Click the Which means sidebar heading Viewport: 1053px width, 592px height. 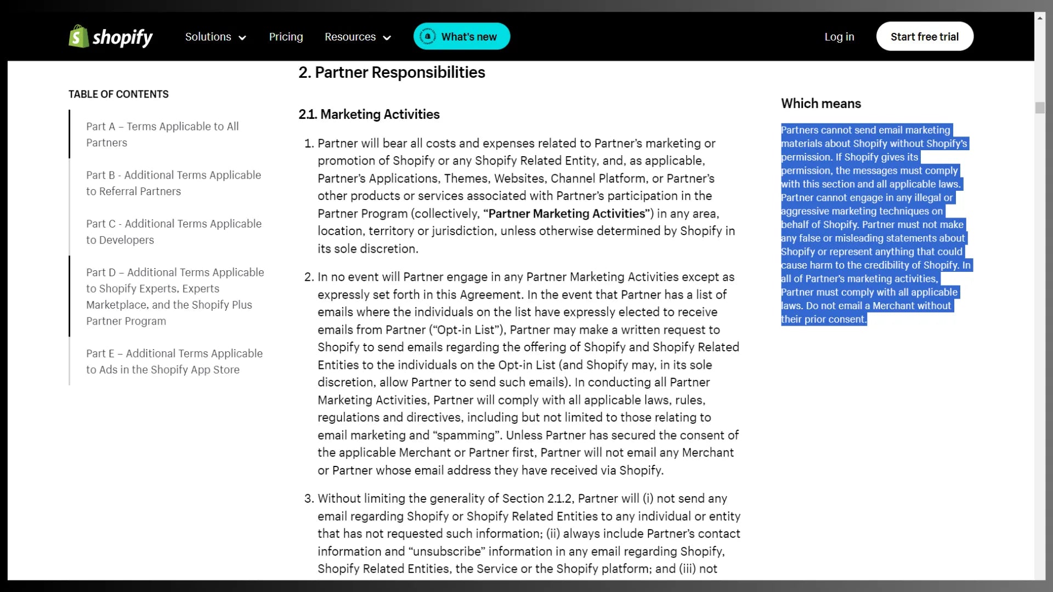click(x=821, y=103)
